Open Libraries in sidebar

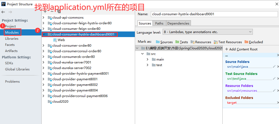(12, 39)
